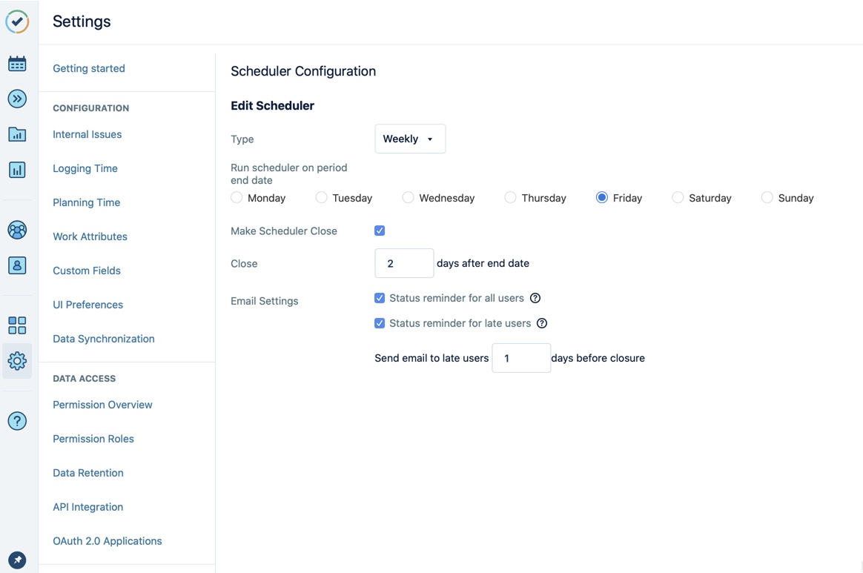This screenshot has height=573, width=863.
Task: Click the pin icon at sidebar bottom
Action: 17,560
